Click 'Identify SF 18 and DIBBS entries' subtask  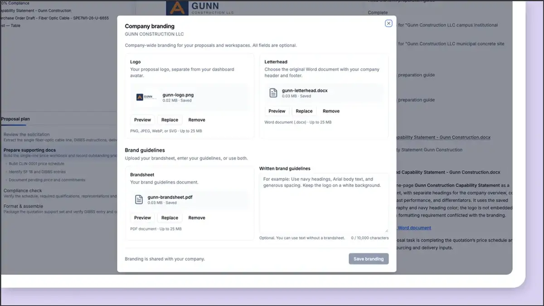[x=37, y=172]
